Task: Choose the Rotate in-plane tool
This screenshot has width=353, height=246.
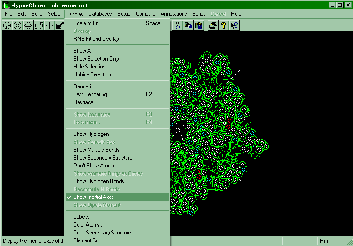Action: coord(39,25)
